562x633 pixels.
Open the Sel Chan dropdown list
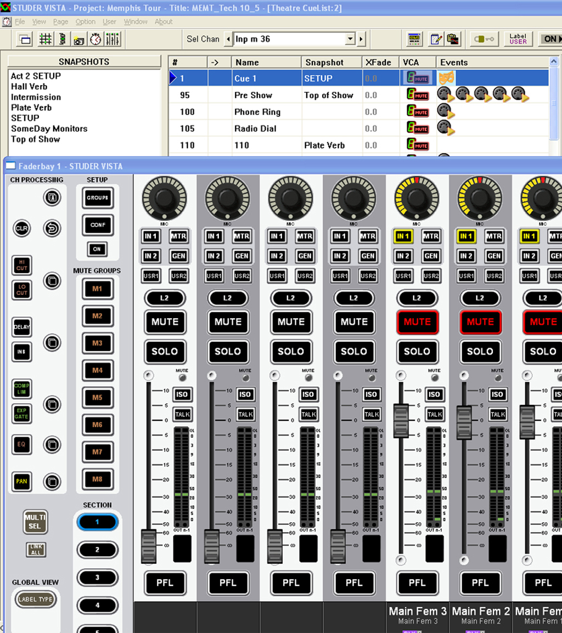pyautogui.click(x=350, y=39)
